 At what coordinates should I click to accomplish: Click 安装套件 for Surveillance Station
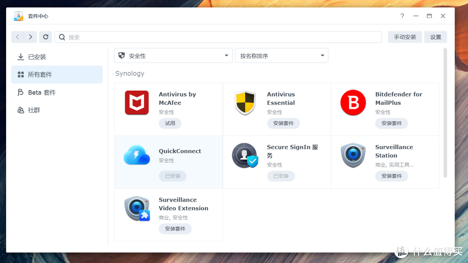pyautogui.click(x=392, y=176)
